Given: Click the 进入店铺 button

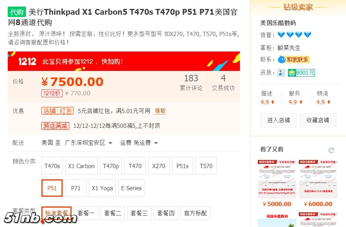Looking at the screenshot, I should tap(278, 120).
